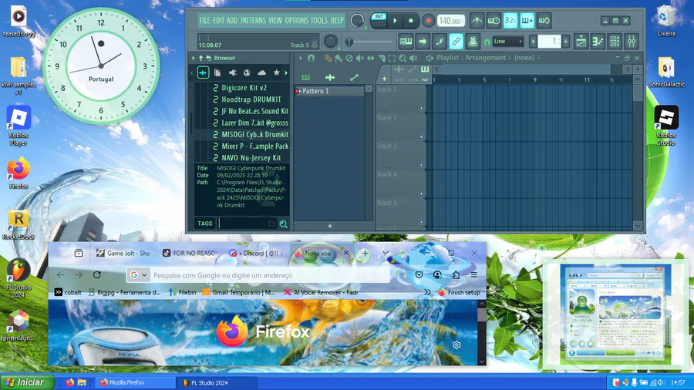Click the Playback speaker tool in Playlist
Image resolution: width=694 pixels, height=390 pixels.
pos(413,58)
